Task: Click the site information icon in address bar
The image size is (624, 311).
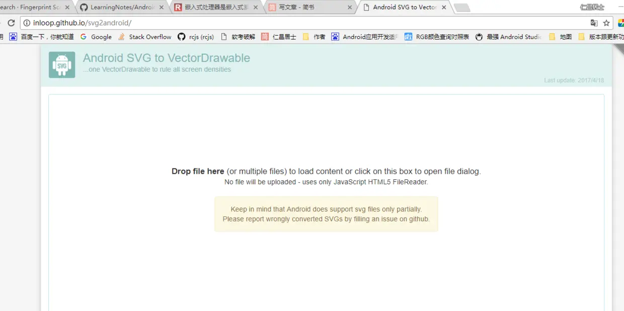Action: [27, 23]
